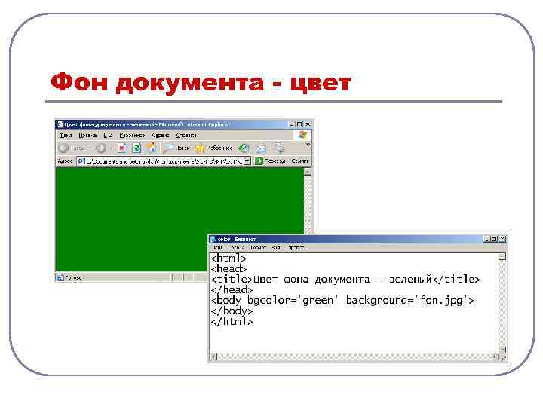Open the address bar dropdown arrow
Image resolution: width=543 pixels, height=407 pixels.
pyautogui.click(x=247, y=161)
